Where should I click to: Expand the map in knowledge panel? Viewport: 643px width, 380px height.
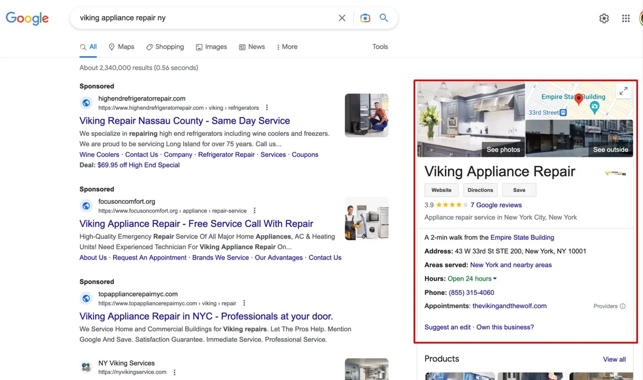623,91
